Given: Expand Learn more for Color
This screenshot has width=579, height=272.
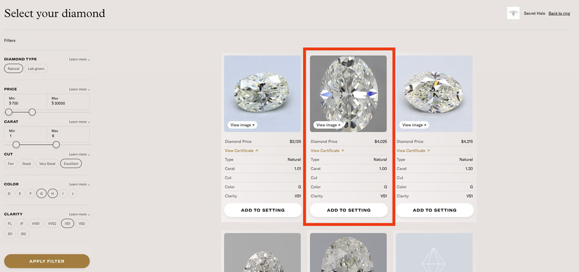Looking at the screenshot, I should (79, 184).
